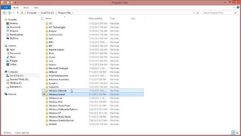The height and width of the screenshot is (136, 241).
Task: Expand the ribbon chevron
Action: click(x=234, y=7)
